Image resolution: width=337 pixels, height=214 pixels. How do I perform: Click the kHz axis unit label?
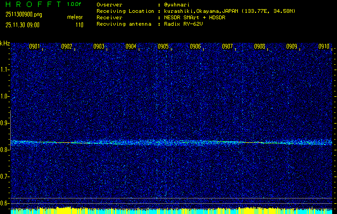pos(5,43)
